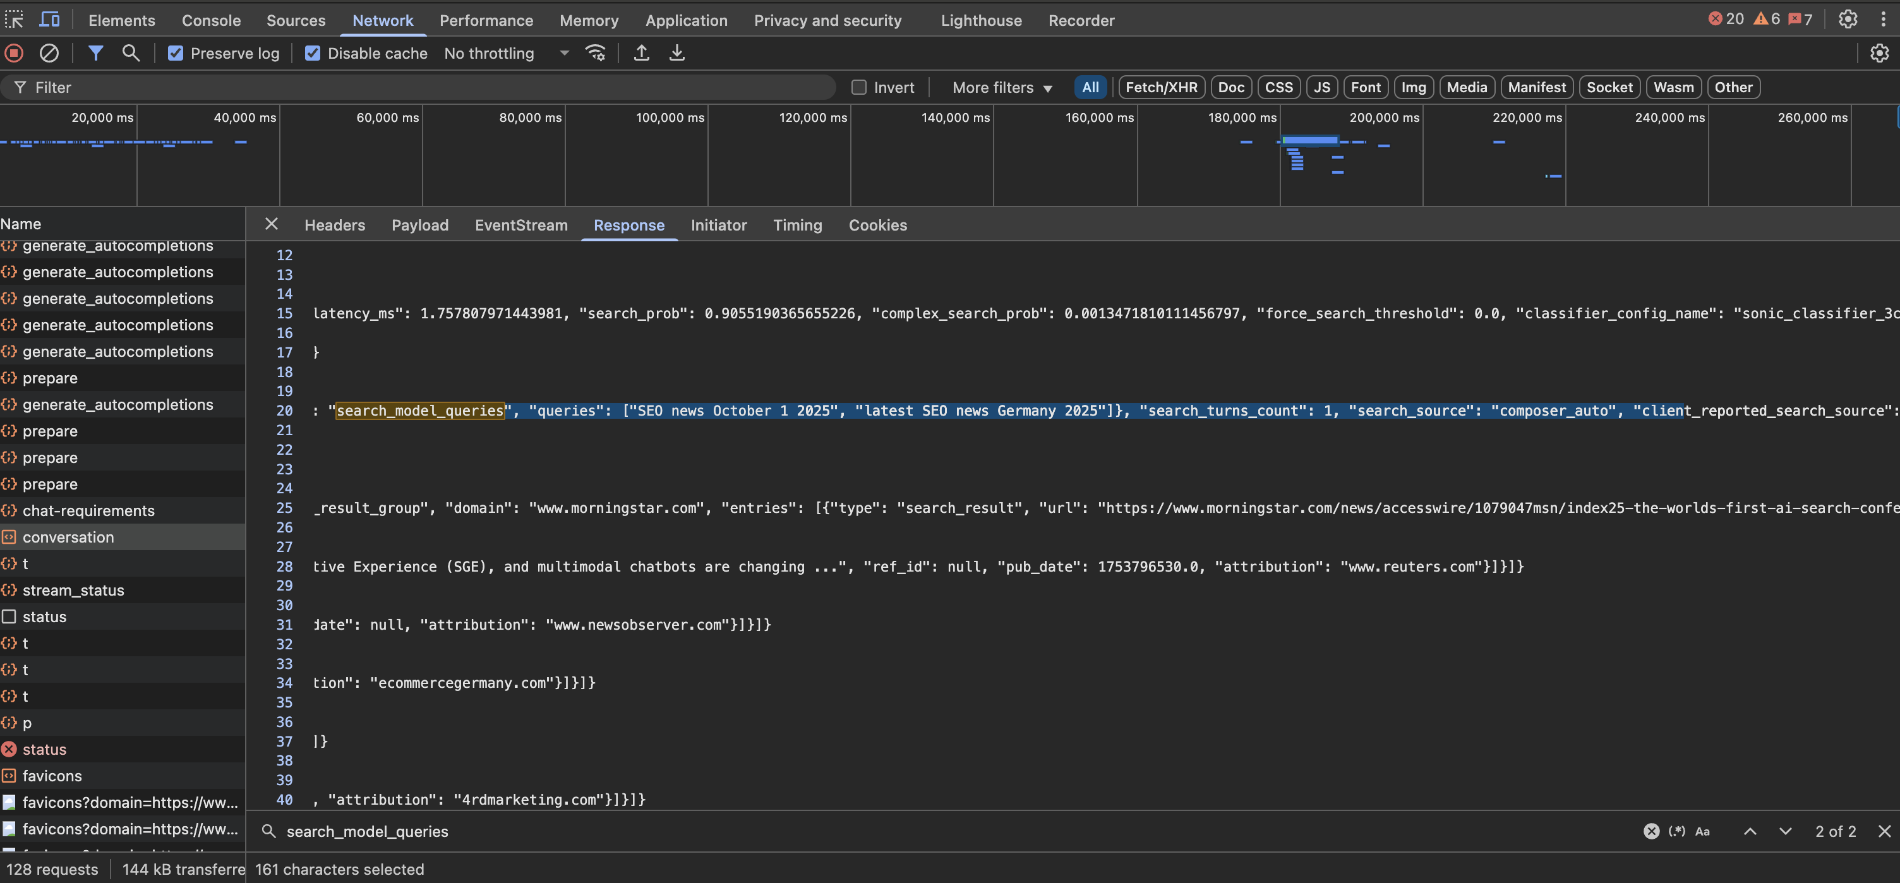The width and height of the screenshot is (1900, 883).
Task: Filter requests by Fetch/XHR
Action: click(1161, 87)
